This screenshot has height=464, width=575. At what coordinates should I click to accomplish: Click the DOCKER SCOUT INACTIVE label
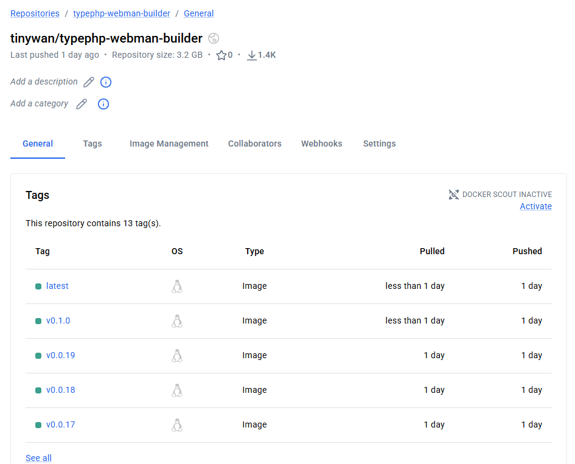pyautogui.click(x=507, y=195)
